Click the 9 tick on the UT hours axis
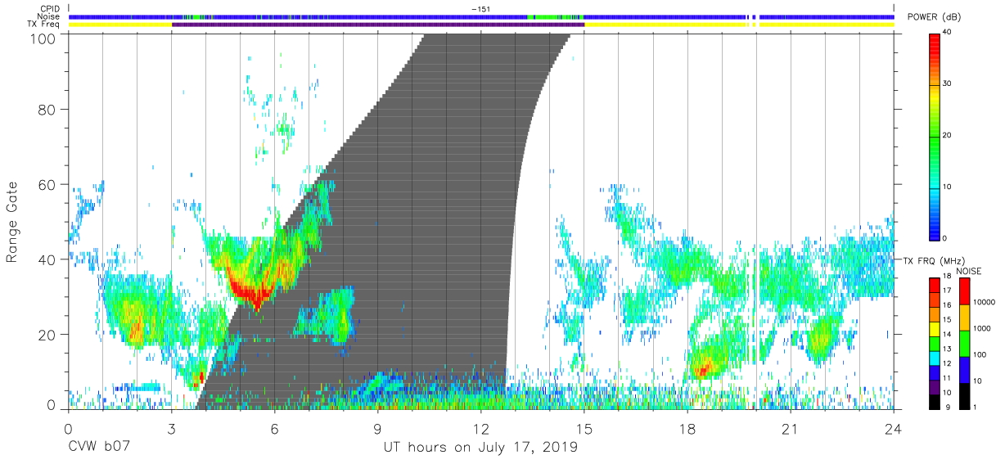 (378, 428)
